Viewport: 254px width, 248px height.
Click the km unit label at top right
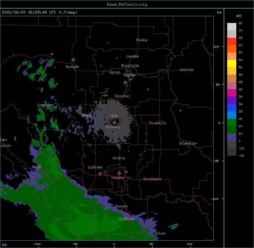(x=220, y=12)
